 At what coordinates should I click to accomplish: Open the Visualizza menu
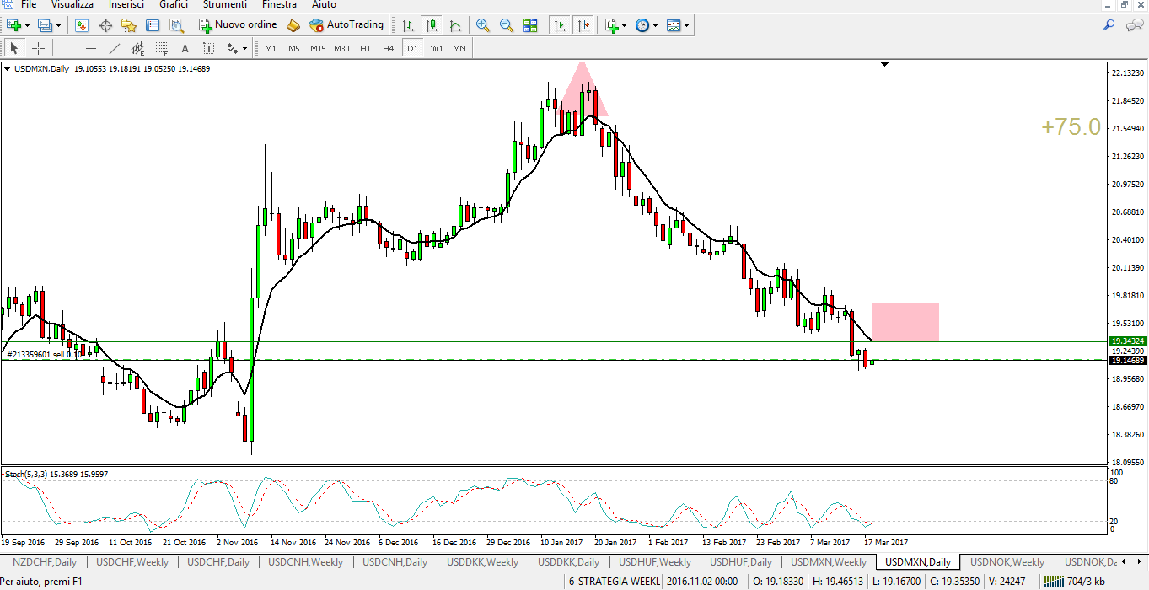point(72,5)
